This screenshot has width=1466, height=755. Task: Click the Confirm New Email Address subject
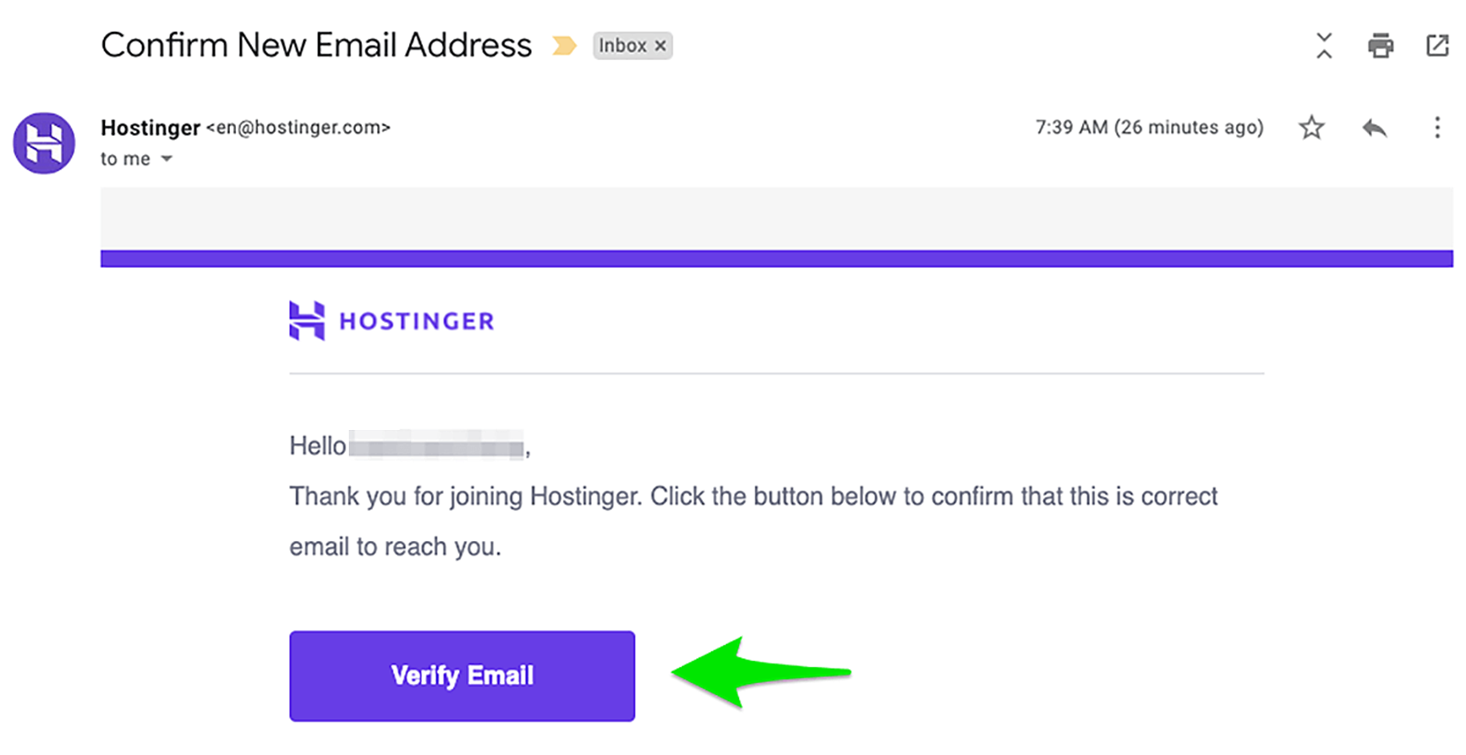tap(316, 45)
